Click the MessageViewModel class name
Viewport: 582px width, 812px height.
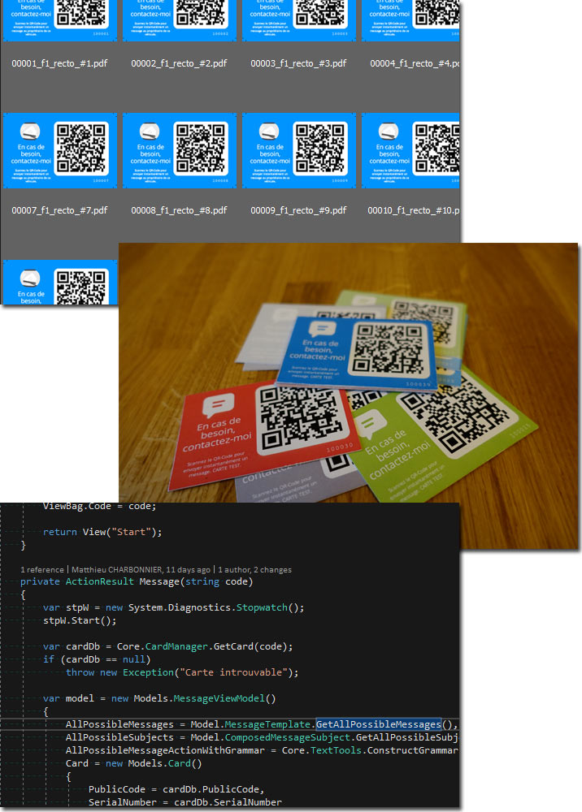[219, 698]
